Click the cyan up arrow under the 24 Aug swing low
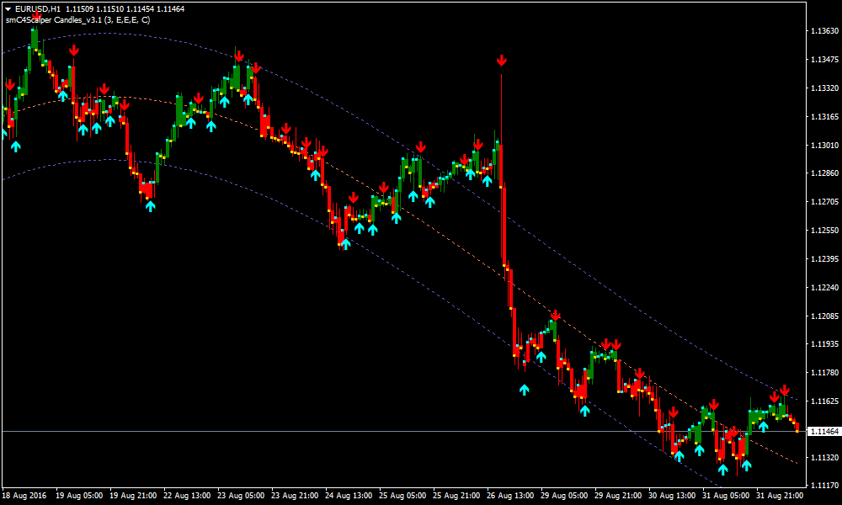 coord(344,244)
